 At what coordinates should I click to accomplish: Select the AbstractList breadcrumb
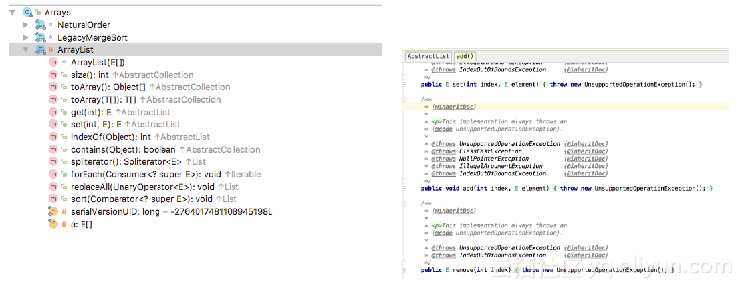pos(428,57)
